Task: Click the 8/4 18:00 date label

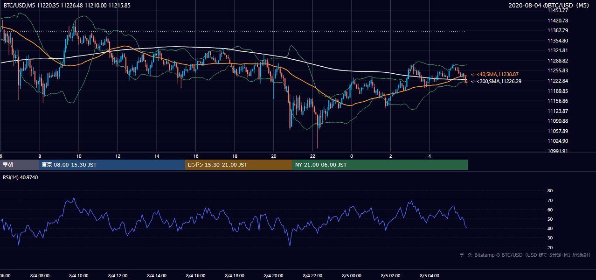Action: point(235,276)
